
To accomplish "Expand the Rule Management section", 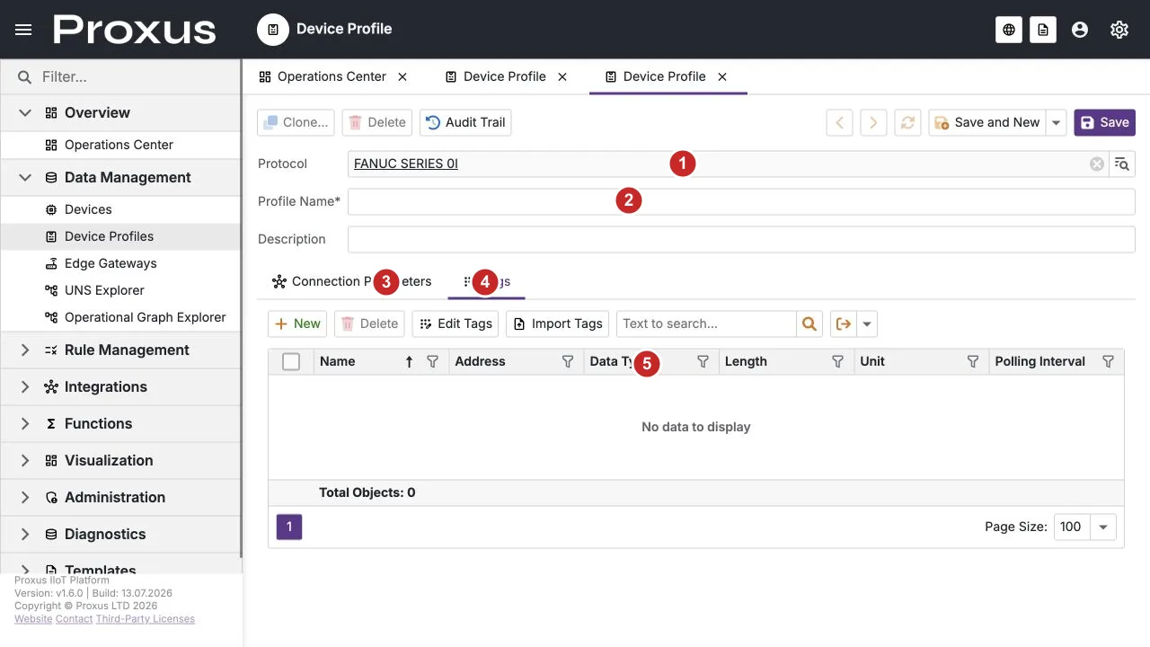I will [25, 350].
